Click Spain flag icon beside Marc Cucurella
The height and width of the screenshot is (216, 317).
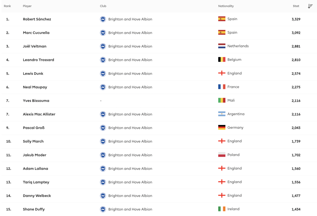click(222, 32)
